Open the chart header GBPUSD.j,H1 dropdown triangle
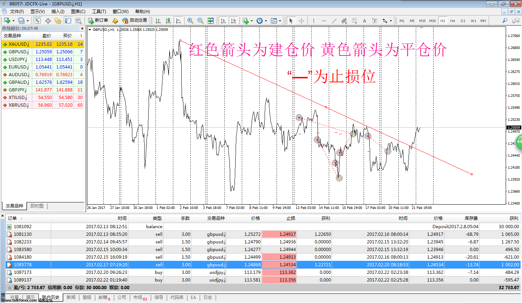522x304 pixels. coord(90,29)
